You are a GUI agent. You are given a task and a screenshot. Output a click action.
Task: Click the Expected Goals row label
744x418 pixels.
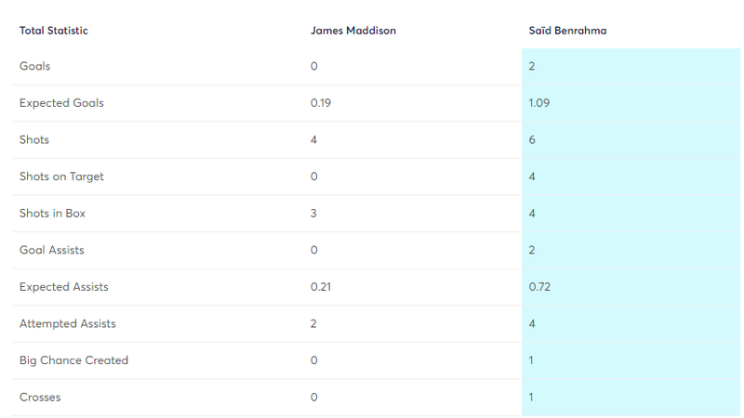click(61, 103)
